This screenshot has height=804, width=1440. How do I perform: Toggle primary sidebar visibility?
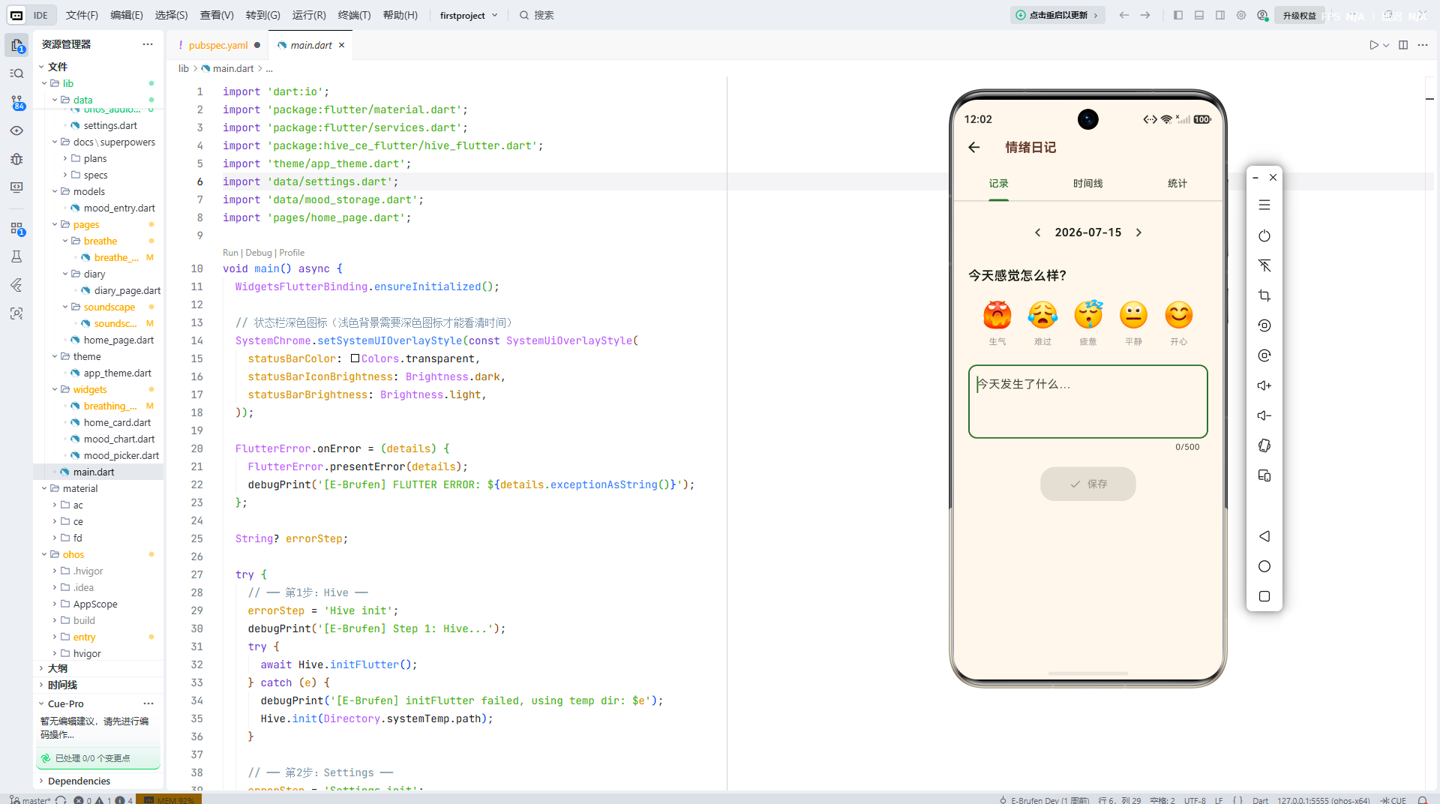tap(1178, 15)
